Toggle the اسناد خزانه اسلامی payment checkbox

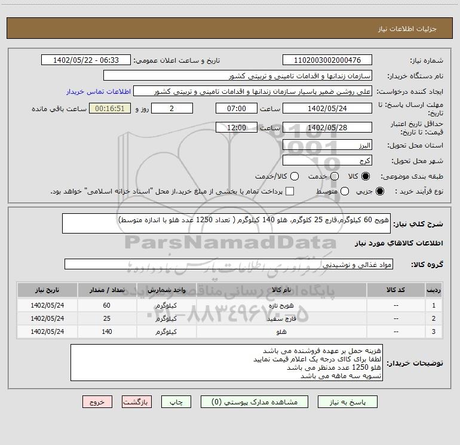pos(290,191)
